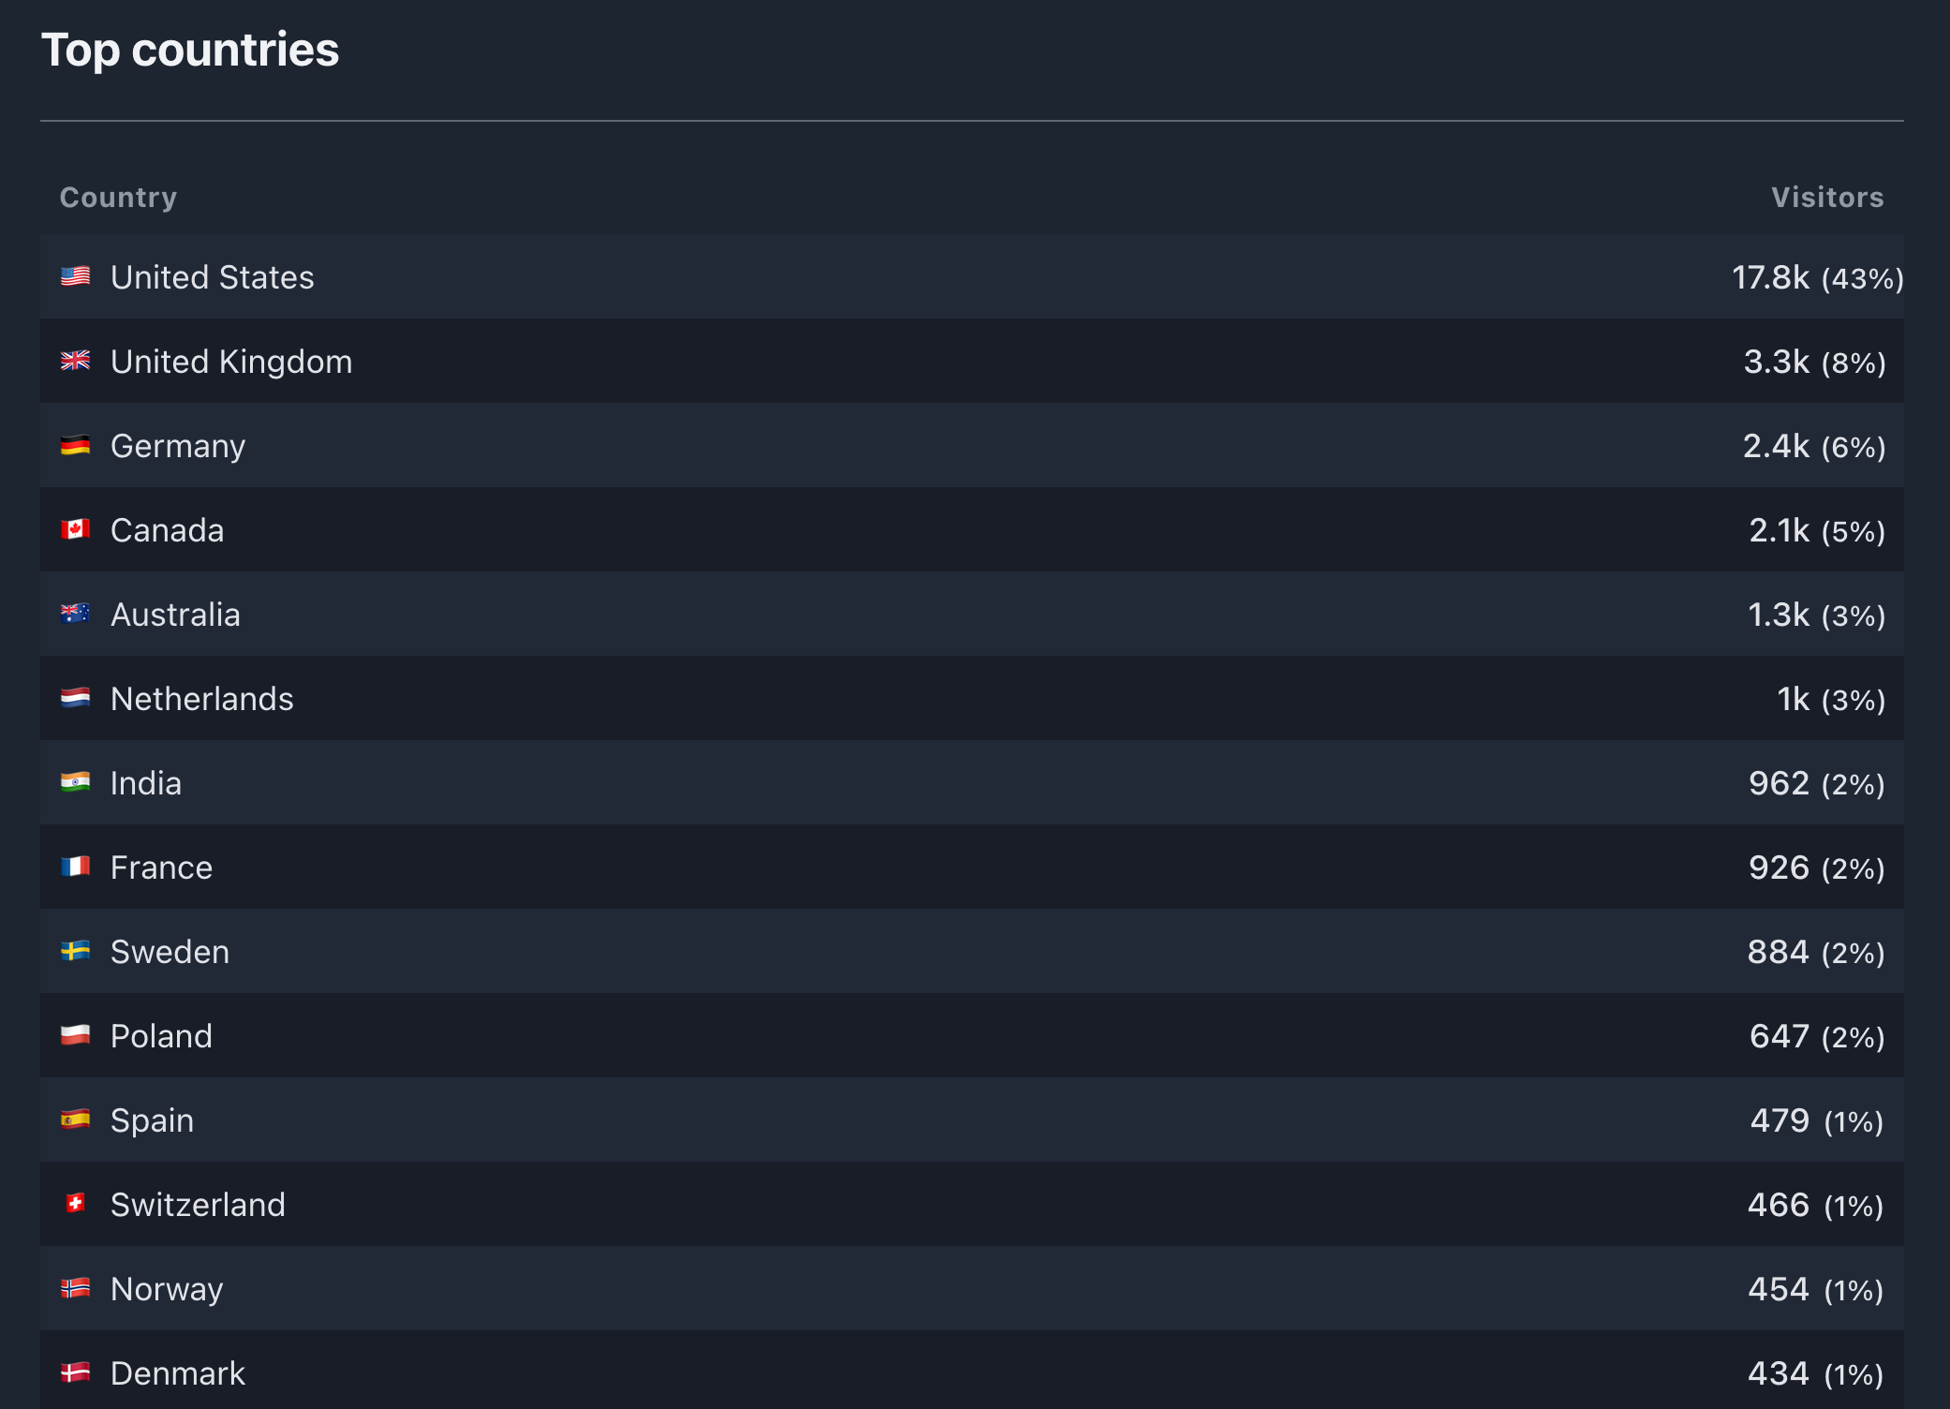The image size is (1950, 1409).
Task: Click the Australia flag icon
Action: tap(75, 614)
